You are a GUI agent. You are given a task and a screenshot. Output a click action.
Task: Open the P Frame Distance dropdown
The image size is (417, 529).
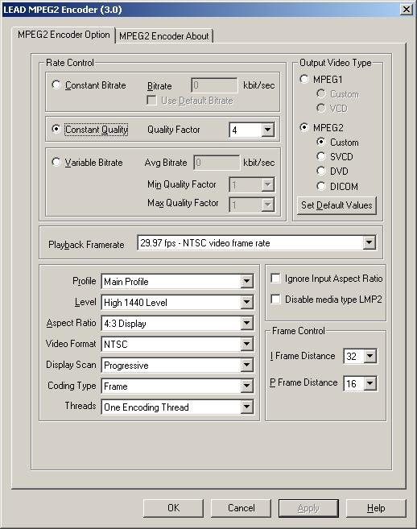370,383
